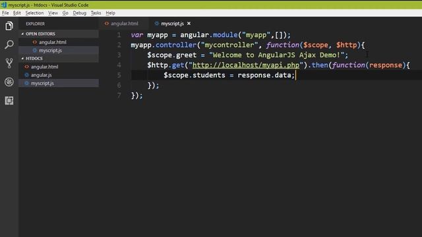Select myscript.js in Open Editors list

click(x=59, y=50)
